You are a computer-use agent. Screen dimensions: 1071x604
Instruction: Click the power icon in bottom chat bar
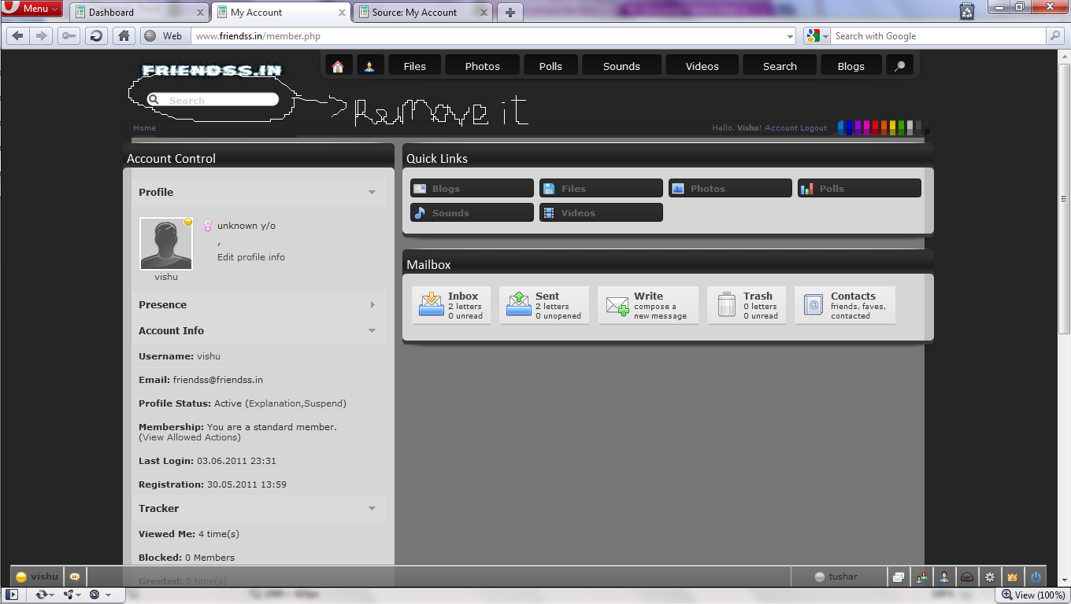(1036, 576)
